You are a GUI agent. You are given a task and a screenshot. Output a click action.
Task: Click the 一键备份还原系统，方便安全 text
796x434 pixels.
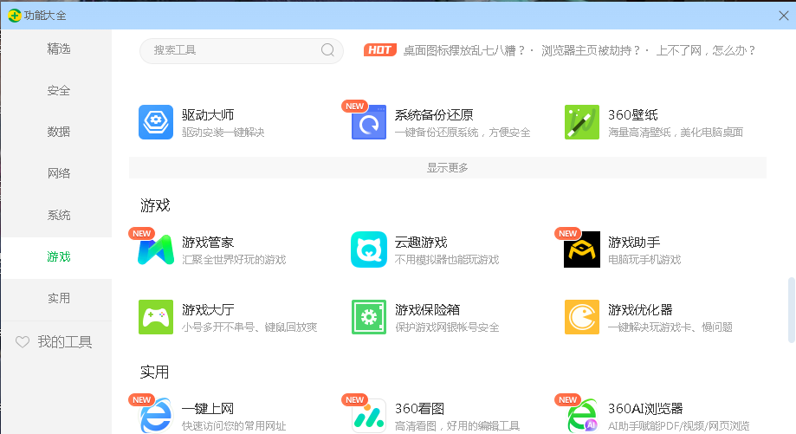pyautogui.click(x=462, y=133)
